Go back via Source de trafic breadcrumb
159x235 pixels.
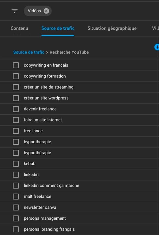pos(29,52)
